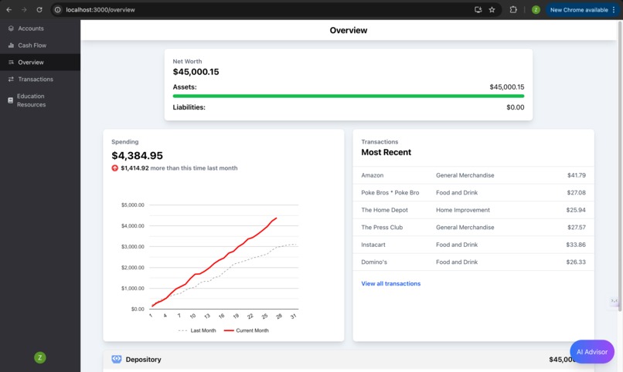Click the blue Depository icon
This screenshot has width=623, height=372.
click(x=117, y=360)
